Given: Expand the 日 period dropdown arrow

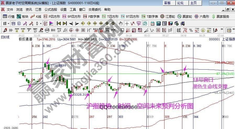Looking at the screenshot, I should point(8,23).
